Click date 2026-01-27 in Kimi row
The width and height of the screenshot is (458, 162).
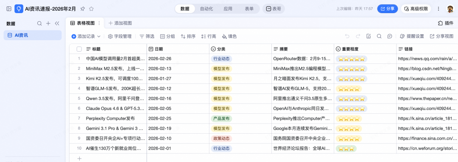point(160,79)
